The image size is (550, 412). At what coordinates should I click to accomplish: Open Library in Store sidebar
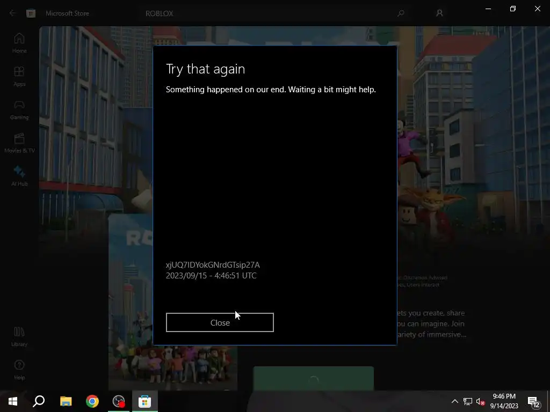click(19, 337)
